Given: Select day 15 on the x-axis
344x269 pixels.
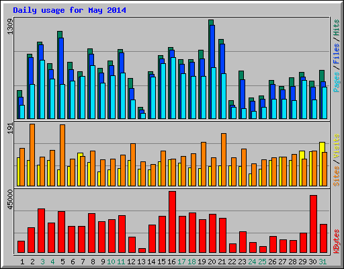Looking at the screenshot, I should click(161, 262).
